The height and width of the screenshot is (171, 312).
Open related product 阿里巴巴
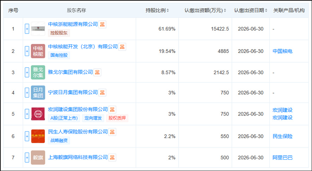pyautogui.click(x=283, y=158)
